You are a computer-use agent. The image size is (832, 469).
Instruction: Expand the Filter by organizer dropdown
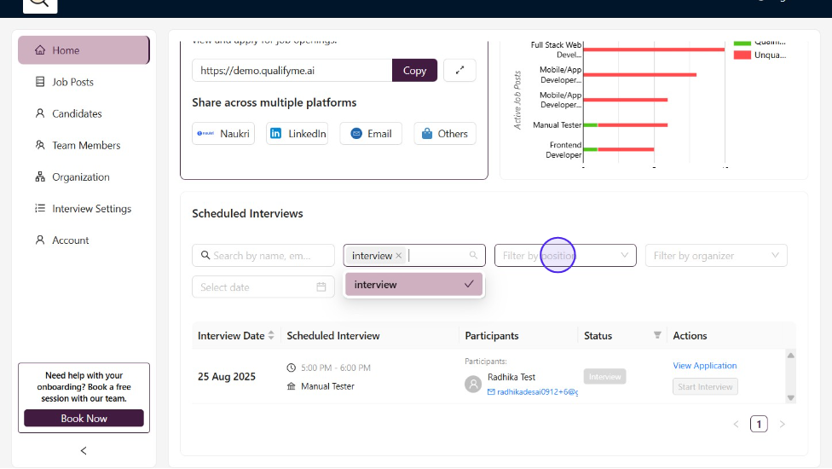[775, 256]
